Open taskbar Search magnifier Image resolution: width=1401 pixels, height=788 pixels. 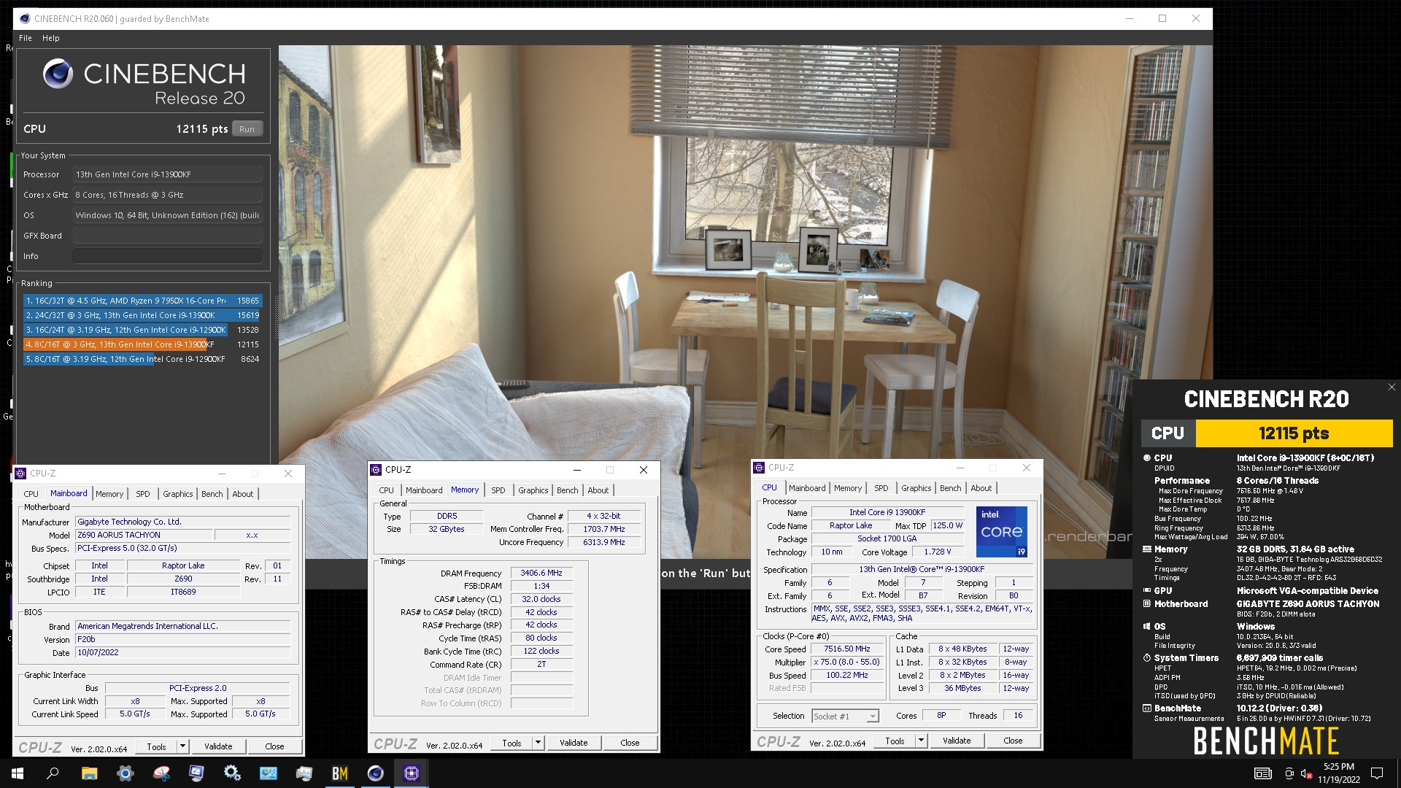[x=53, y=773]
